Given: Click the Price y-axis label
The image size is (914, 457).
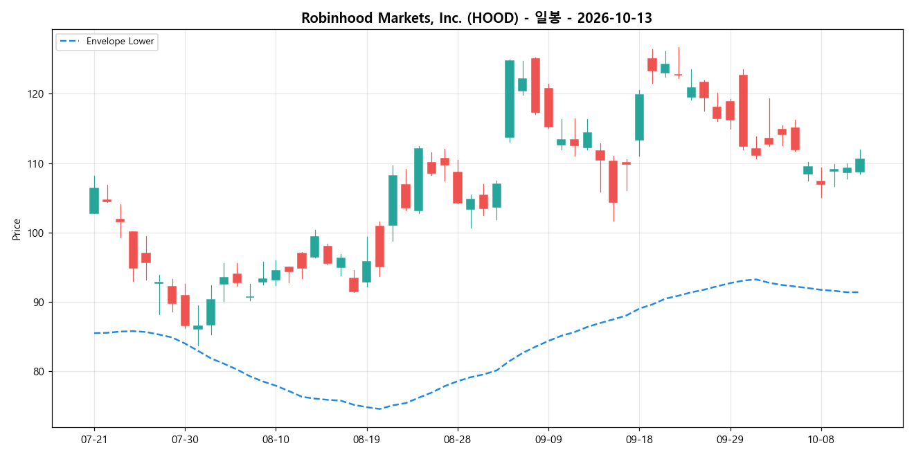Looking at the screenshot, I should [17, 228].
